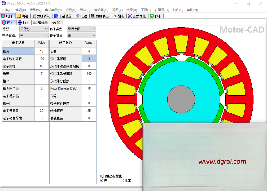Open the 参数优化 optimization tab icon

pos(130,16)
